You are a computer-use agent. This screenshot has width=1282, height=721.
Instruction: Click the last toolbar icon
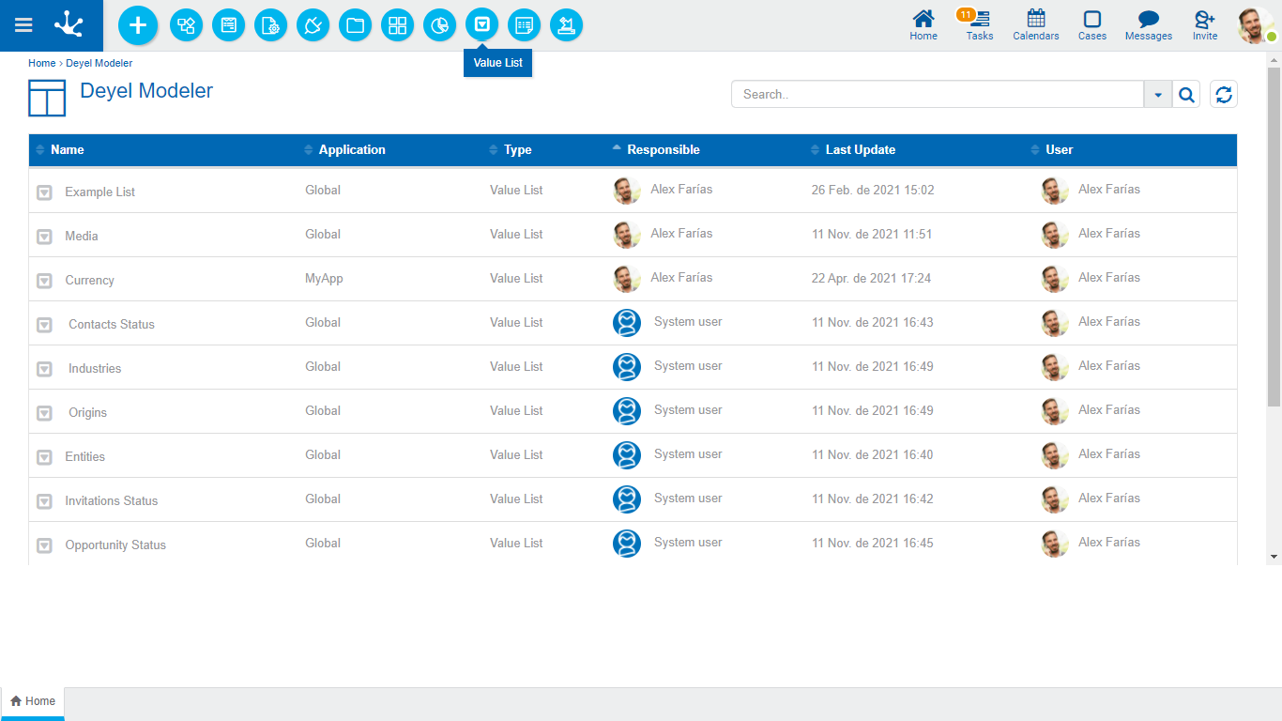[566, 25]
